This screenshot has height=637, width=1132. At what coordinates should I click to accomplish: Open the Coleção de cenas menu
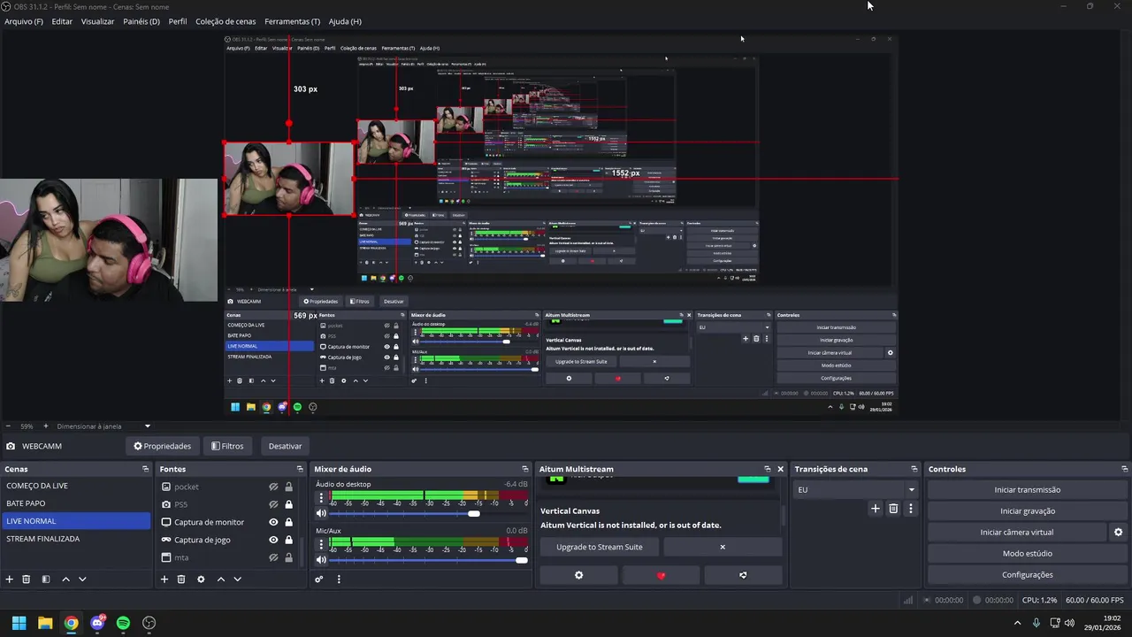coord(226,21)
